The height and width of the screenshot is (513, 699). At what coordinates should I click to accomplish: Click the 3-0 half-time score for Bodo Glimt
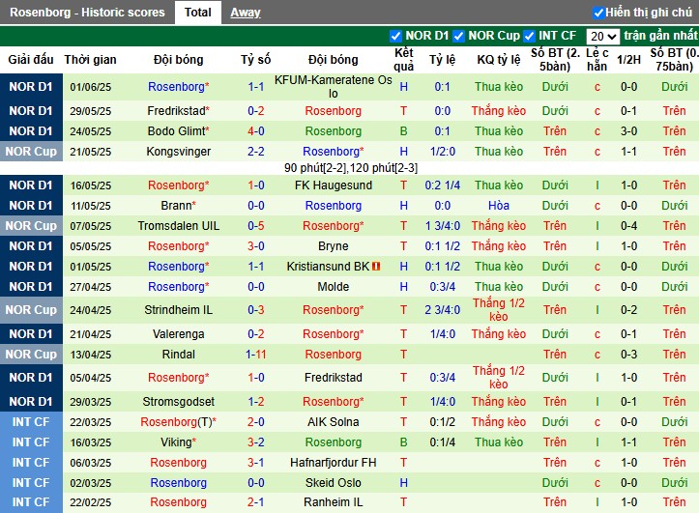pos(628,131)
